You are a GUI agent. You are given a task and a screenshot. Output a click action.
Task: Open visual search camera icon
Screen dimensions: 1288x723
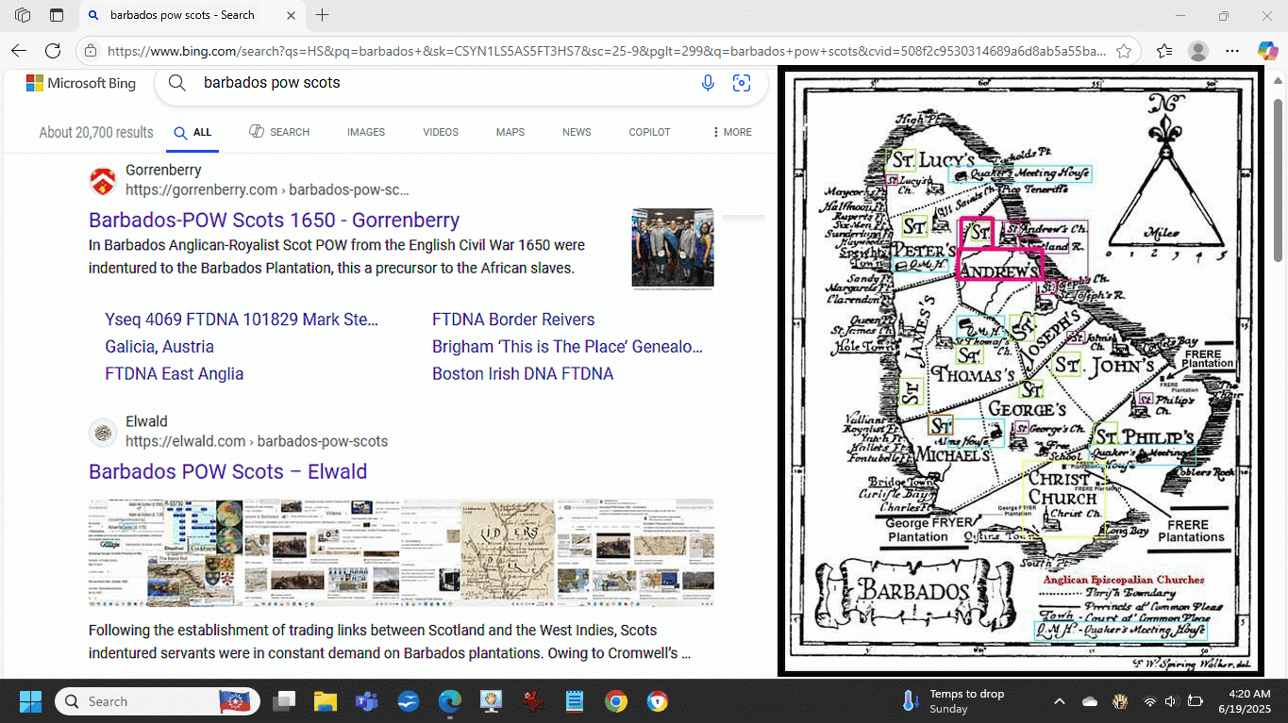(x=742, y=83)
